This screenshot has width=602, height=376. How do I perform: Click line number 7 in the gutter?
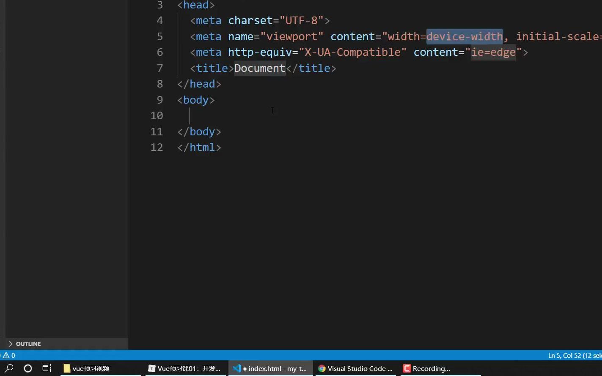click(x=159, y=68)
